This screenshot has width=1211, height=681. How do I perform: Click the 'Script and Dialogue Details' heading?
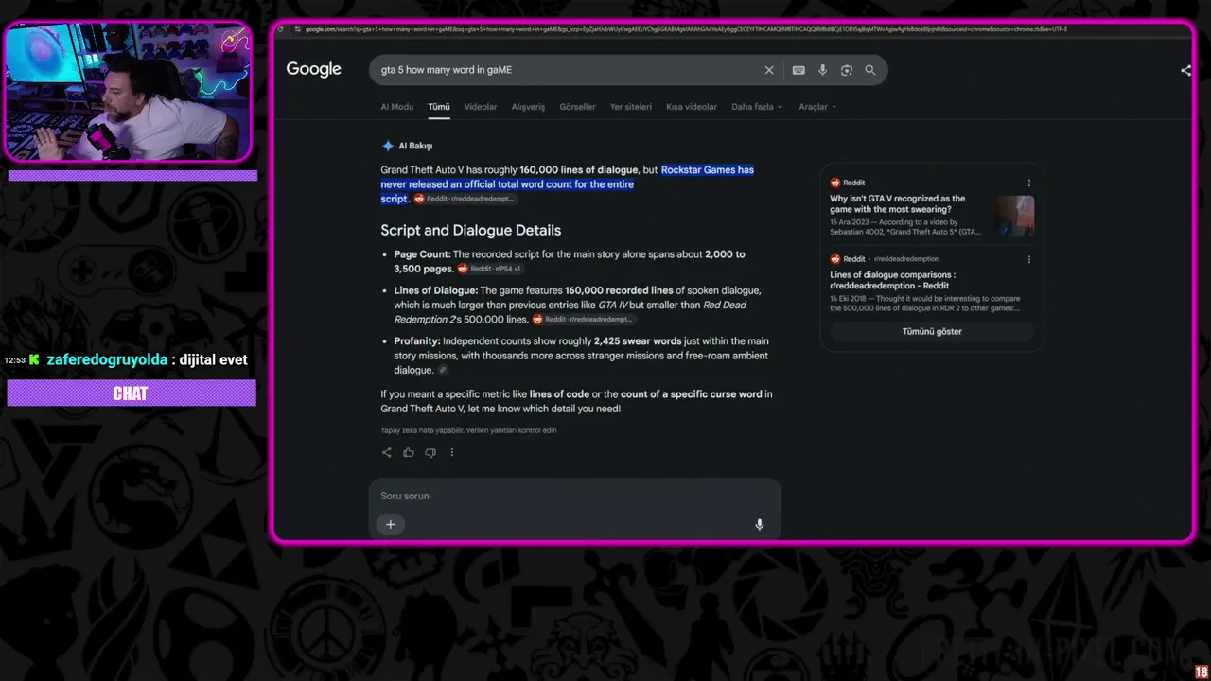pyautogui.click(x=471, y=230)
